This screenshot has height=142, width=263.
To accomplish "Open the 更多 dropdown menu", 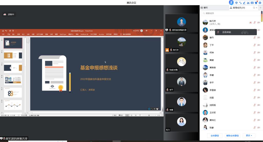I will pyautogui.click(x=249, y=136).
